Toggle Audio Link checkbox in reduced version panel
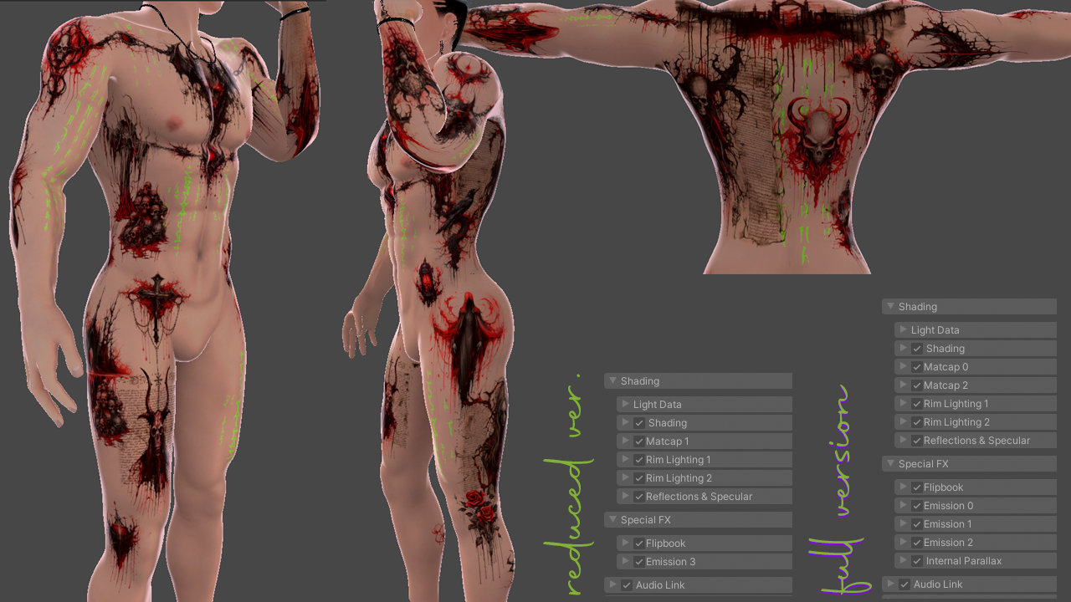 click(x=627, y=585)
